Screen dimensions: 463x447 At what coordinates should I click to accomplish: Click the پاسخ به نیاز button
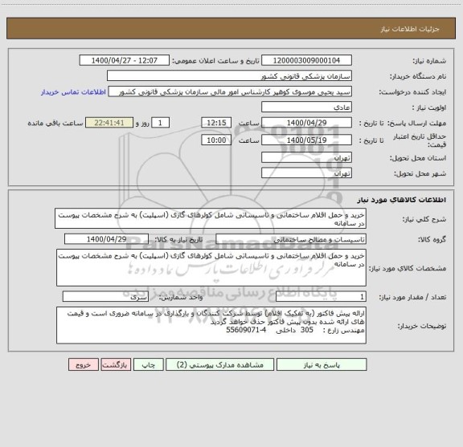coord(322,364)
